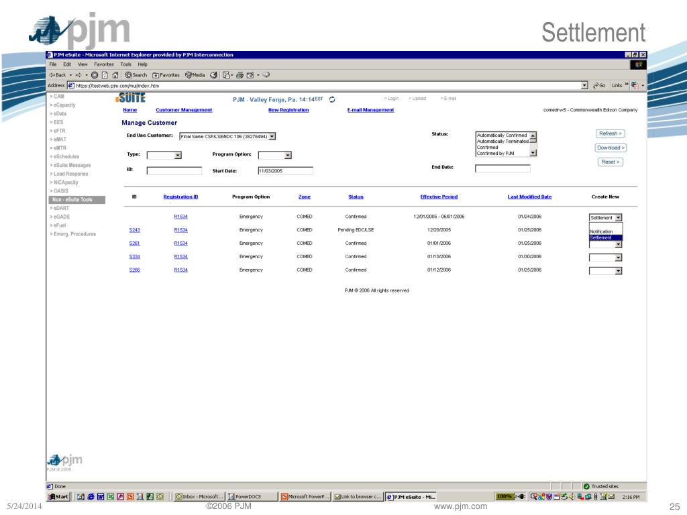The width and height of the screenshot is (687, 515).
Task: Switch to the Microsoft PowerPoint taskbar window
Action: 305,497
